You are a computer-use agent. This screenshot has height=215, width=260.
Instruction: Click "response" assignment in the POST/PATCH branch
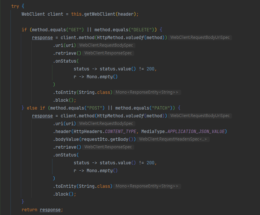pos(42,116)
